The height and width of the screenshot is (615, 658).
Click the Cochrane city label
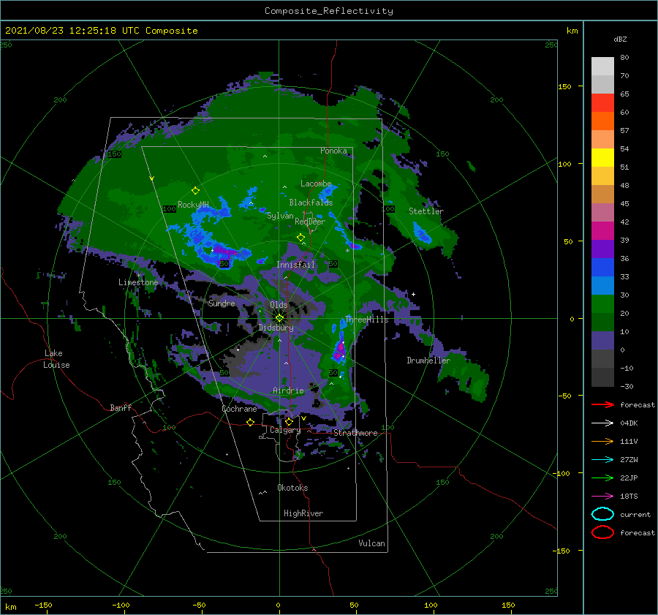(x=239, y=409)
